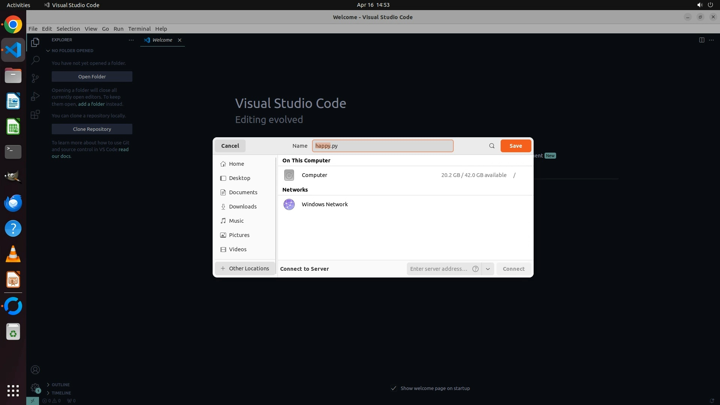Open the server address history dropdown
Image resolution: width=720 pixels, height=405 pixels.
pyautogui.click(x=487, y=269)
